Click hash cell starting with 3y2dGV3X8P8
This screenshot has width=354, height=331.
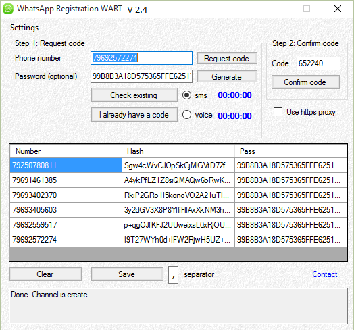[x=178, y=210]
